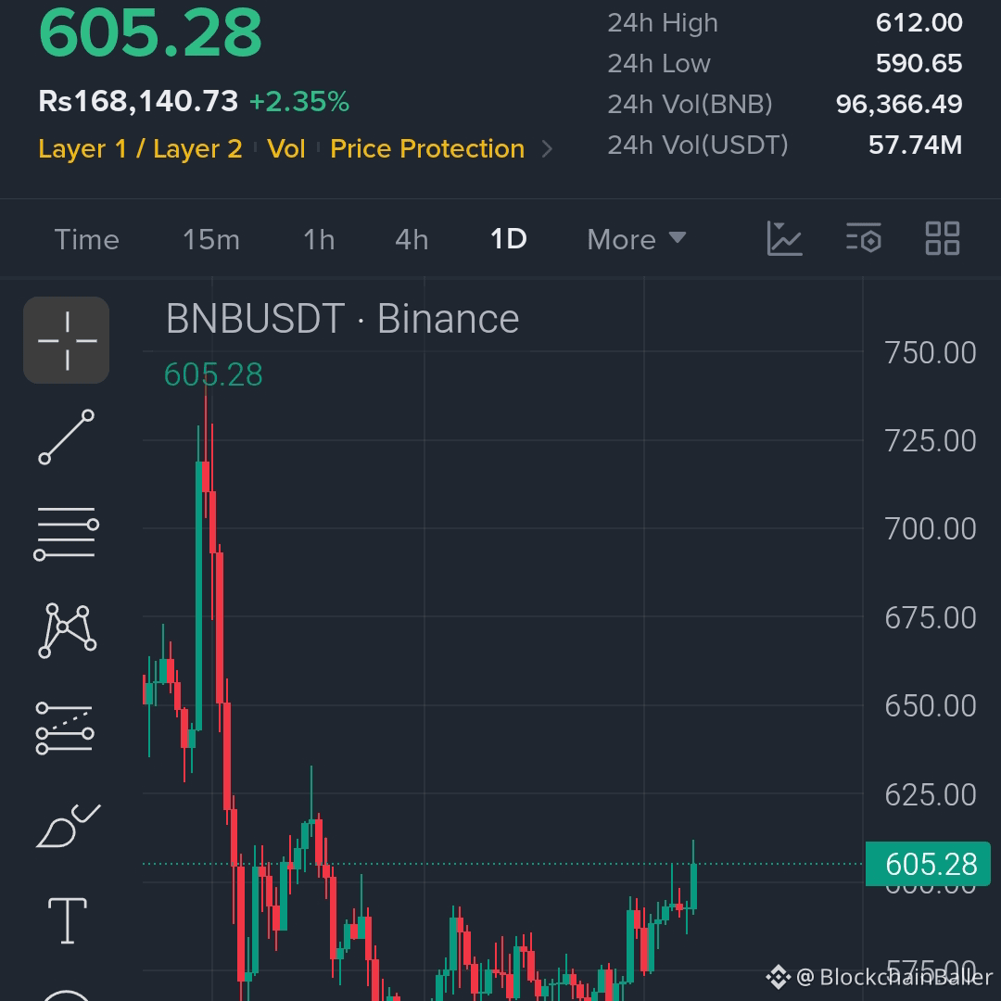Select the XABCD pattern tool

tap(67, 631)
